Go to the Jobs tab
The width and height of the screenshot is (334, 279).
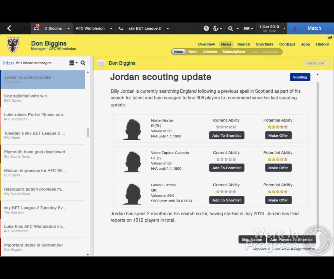coord(305,44)
